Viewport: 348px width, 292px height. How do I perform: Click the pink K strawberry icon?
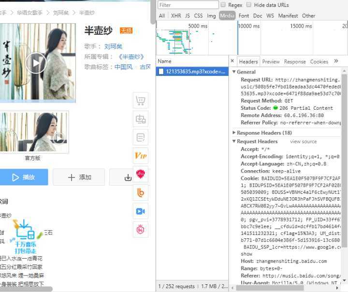(x=141, y=229)
